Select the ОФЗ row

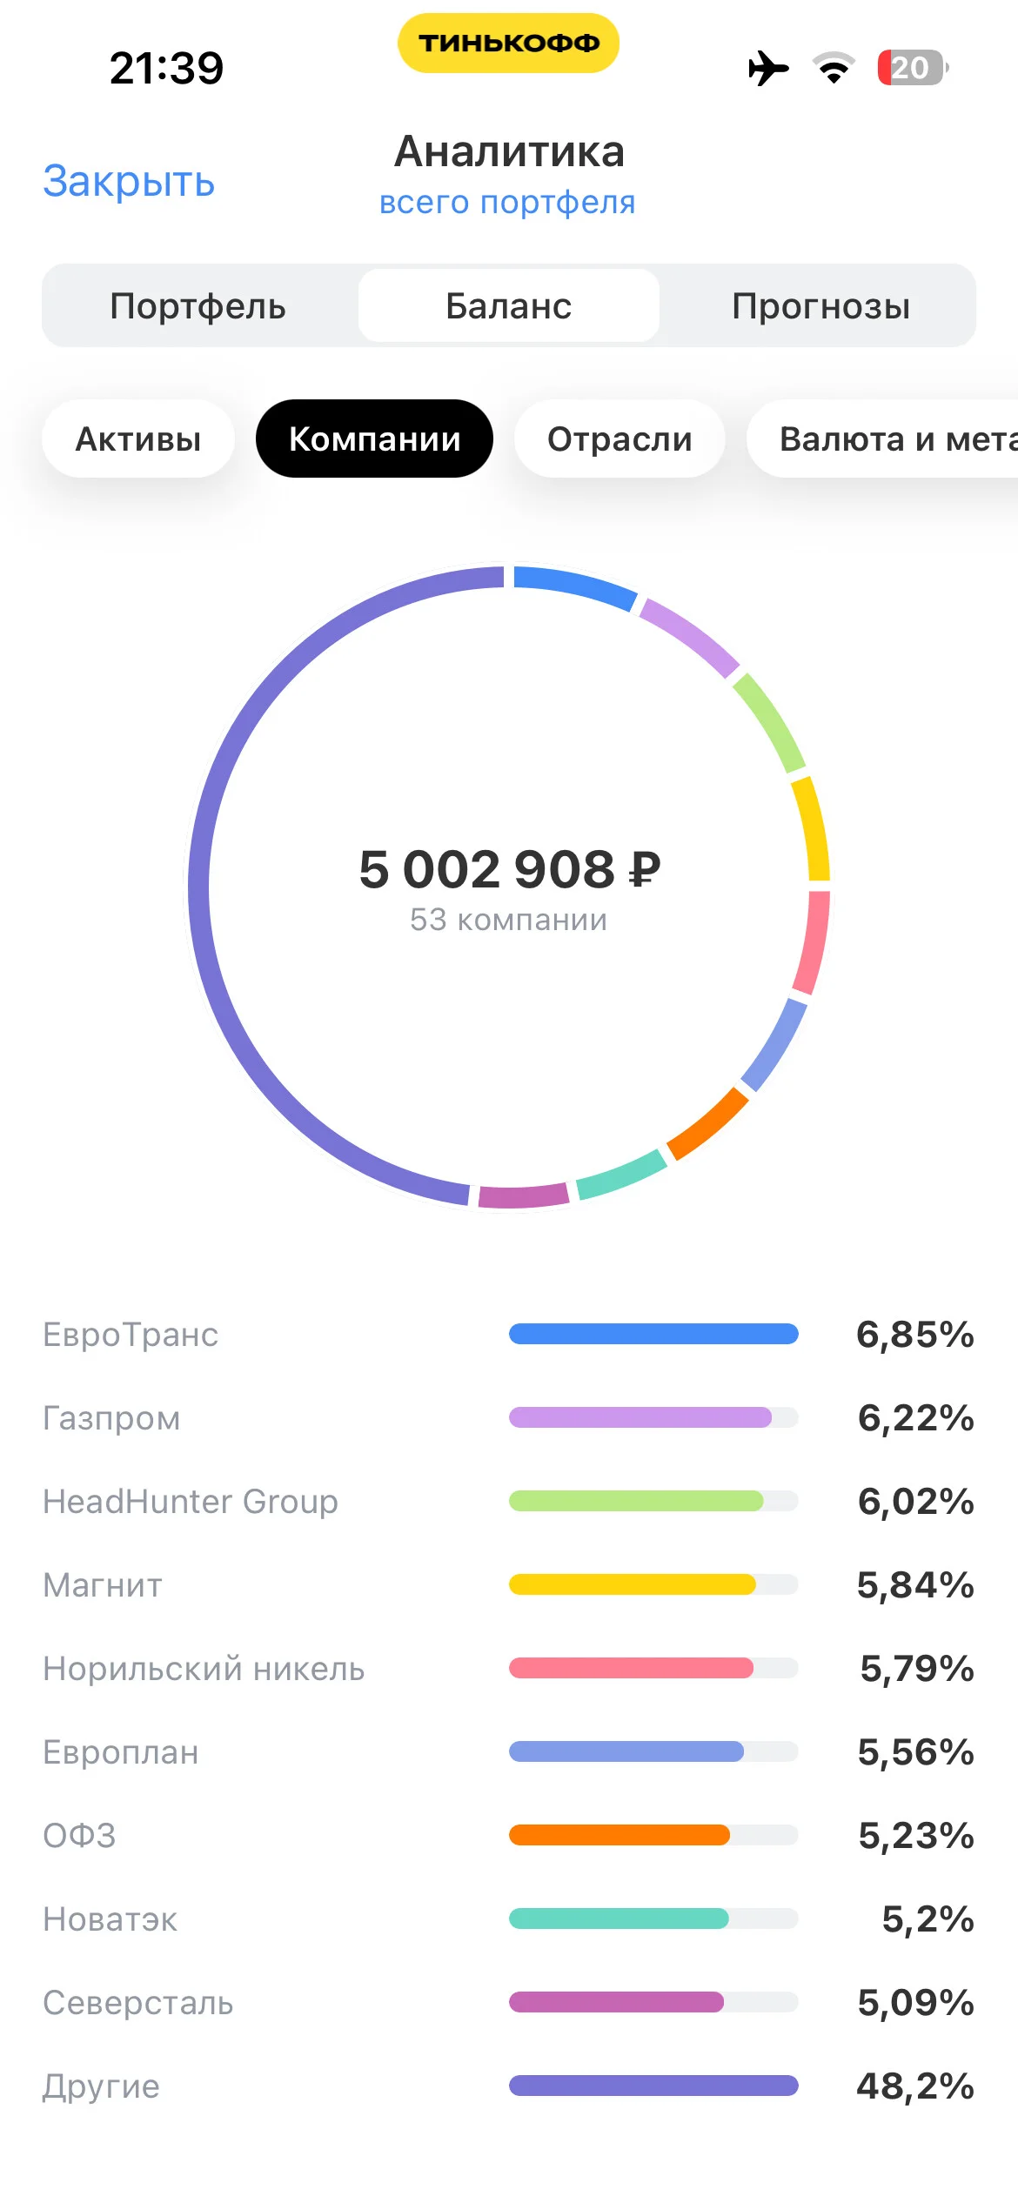tap(509, 1835)
